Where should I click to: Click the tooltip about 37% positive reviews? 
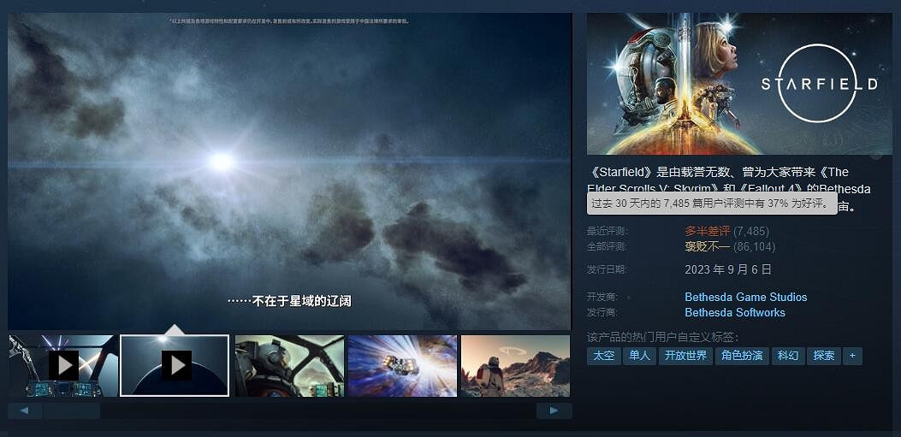click(712, 204)
